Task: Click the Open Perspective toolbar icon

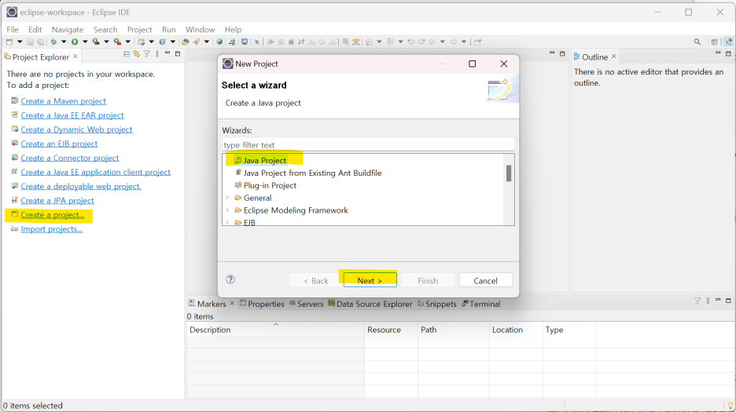Action: pyautogui.click(x=715, y=42)
